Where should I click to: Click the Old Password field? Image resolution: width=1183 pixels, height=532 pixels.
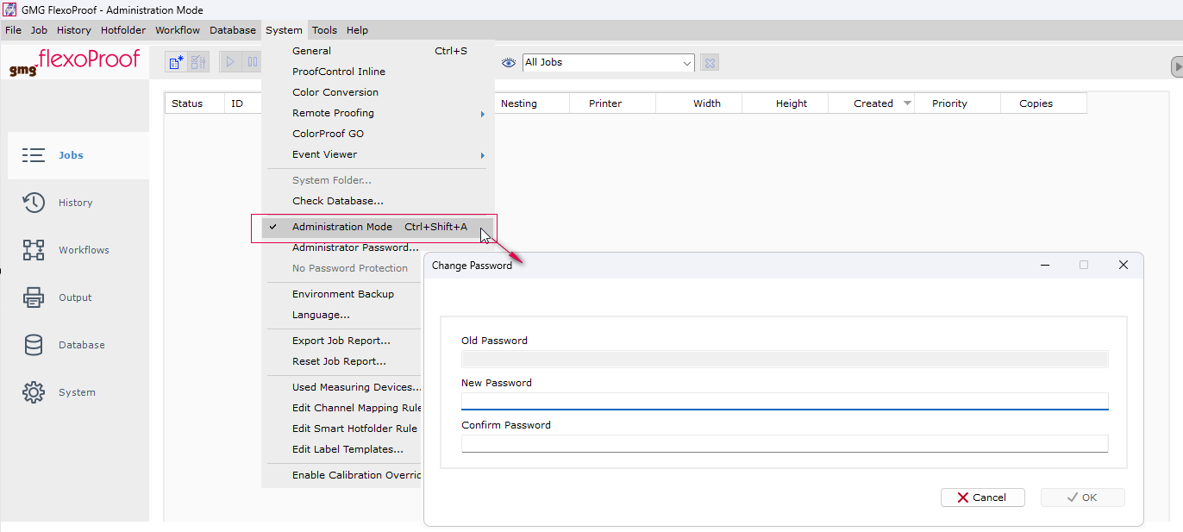[785, 359]
